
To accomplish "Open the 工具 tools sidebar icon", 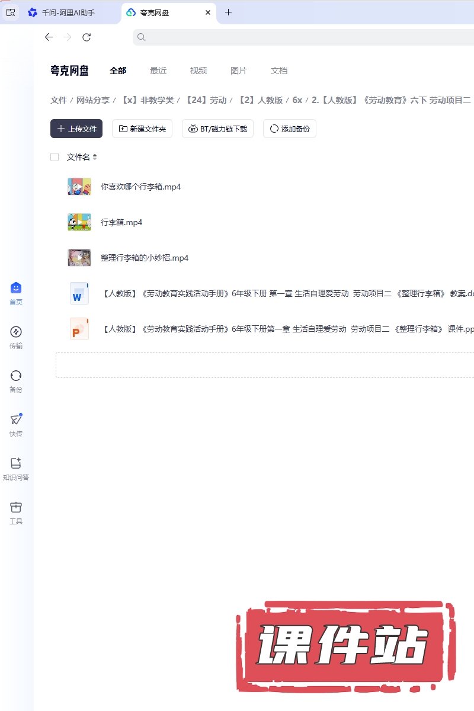I will [16, 508].
